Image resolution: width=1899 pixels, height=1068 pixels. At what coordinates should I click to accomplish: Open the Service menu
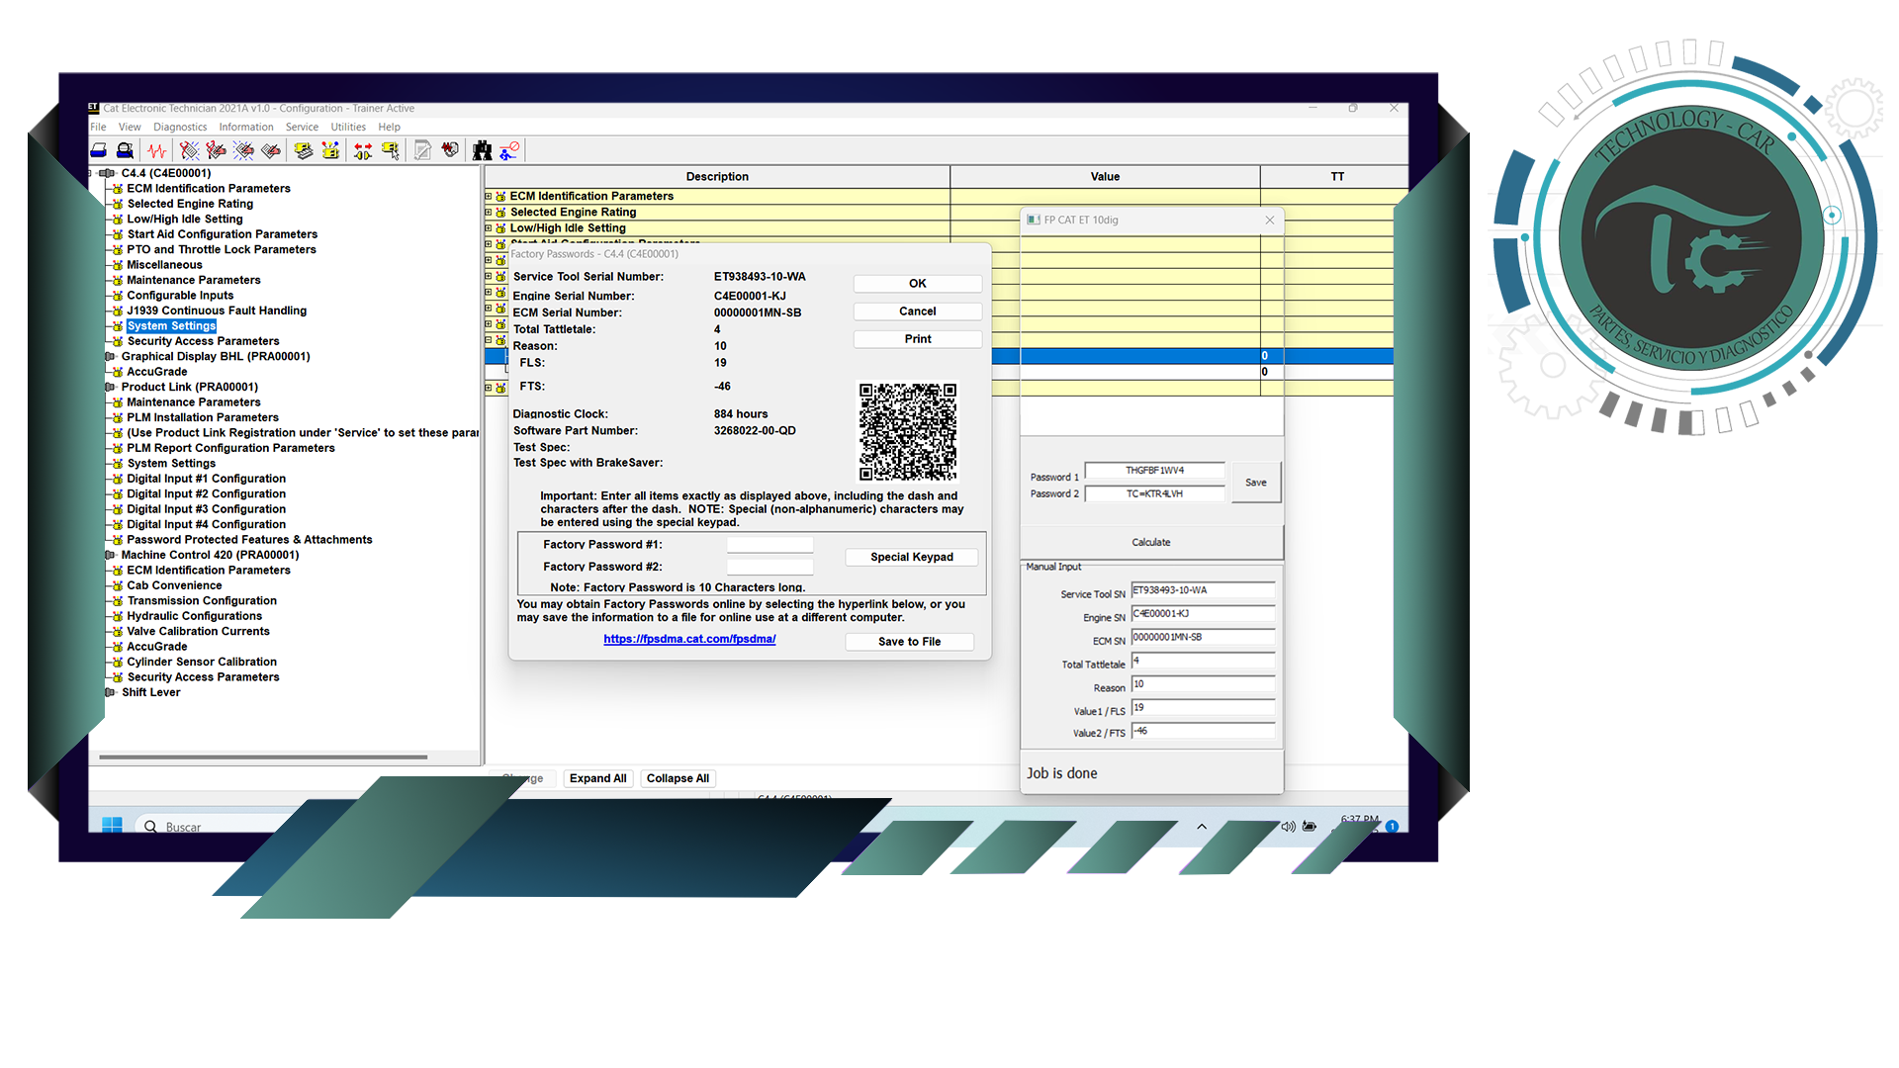click(302, 127)
